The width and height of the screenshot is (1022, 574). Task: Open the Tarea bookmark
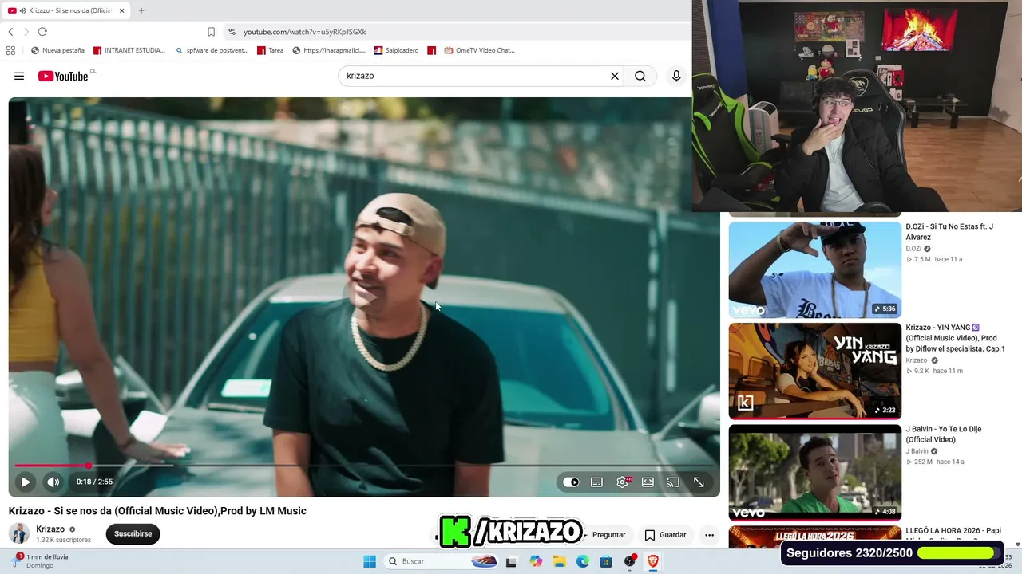(270, 50)
